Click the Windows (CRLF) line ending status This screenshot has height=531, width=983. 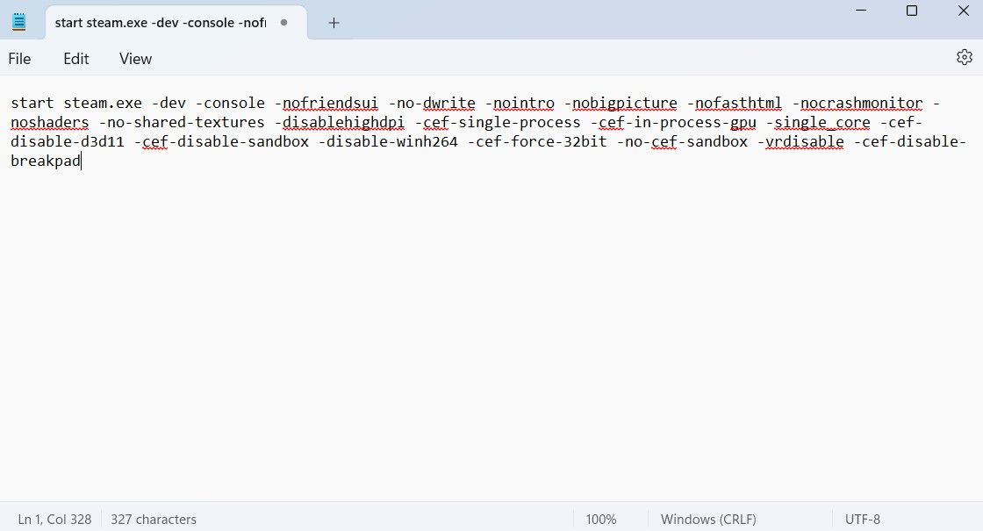708,519
